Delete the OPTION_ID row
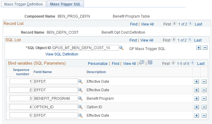Screen dimensions: 212x124 pos(204,107)
